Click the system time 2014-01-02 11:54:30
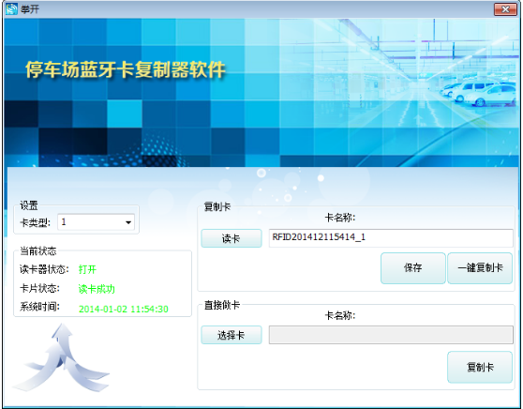 [x=124, y=309]
